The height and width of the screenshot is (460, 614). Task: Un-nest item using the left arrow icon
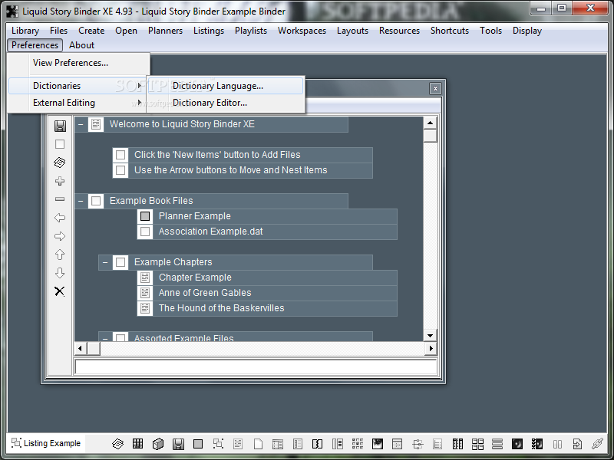point(60,218)
